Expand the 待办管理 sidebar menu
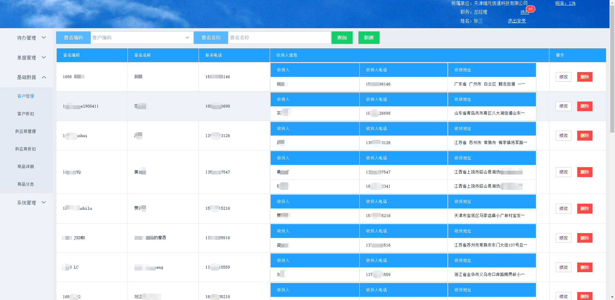 [31, 38]
